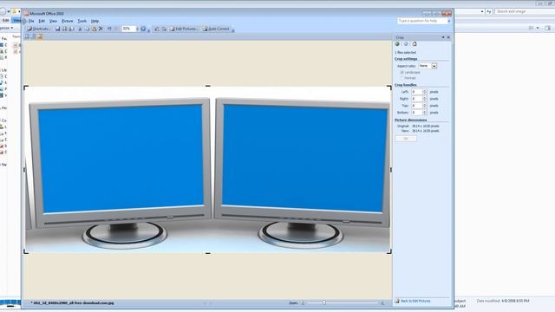Viewport: 555px width, 312px height.
Task: Click the top-middle crop handle
Action: (208, 86)
